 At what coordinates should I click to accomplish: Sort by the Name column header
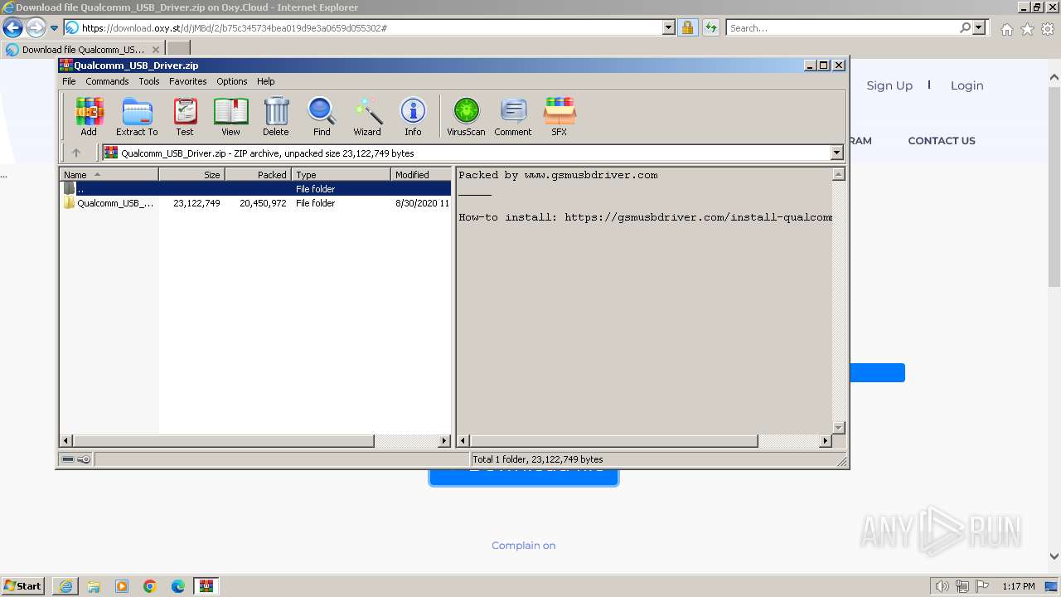(x=109, y=175)
